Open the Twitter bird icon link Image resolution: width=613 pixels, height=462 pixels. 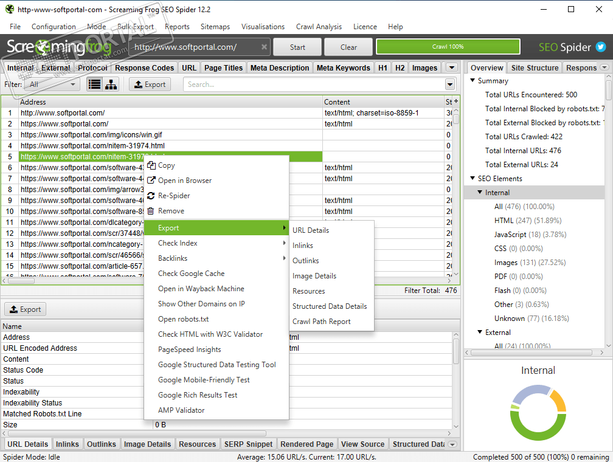tap(600, 47)
